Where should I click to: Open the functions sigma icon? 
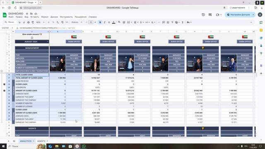pos(183,22)
